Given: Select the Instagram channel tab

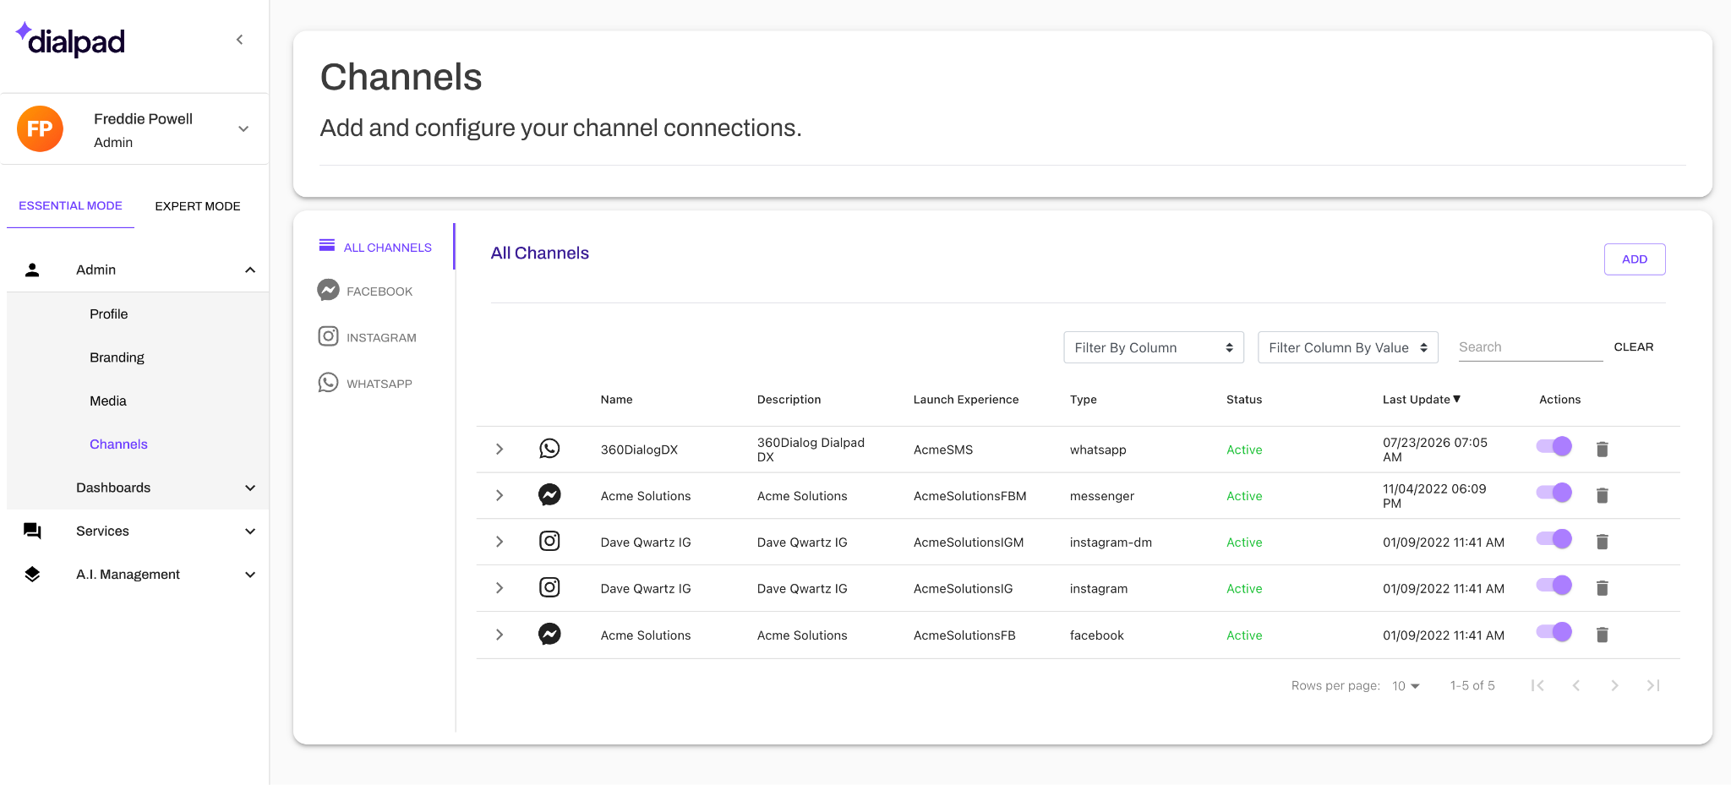Looking at the screenshot, I should 367,337.
